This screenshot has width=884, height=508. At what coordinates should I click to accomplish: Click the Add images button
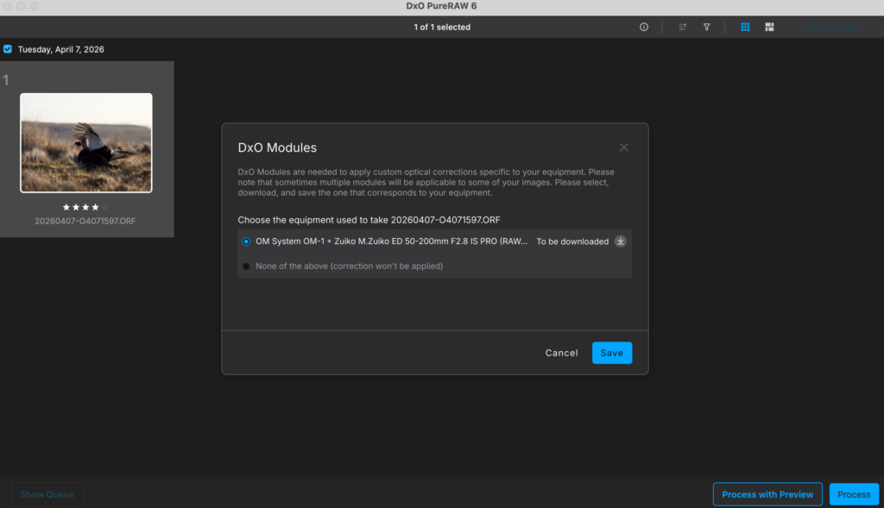pos(831,27)
